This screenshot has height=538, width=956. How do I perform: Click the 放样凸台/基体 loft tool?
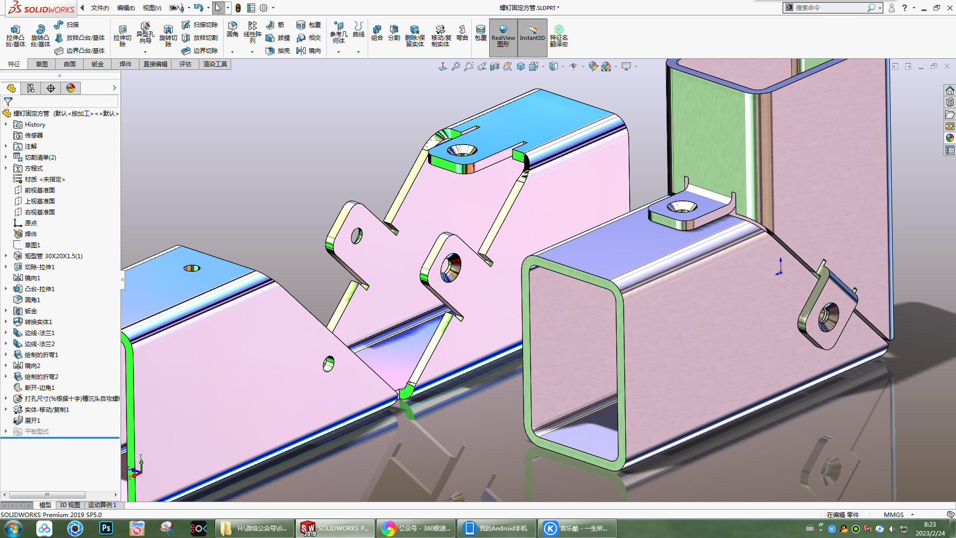point(80,37)
